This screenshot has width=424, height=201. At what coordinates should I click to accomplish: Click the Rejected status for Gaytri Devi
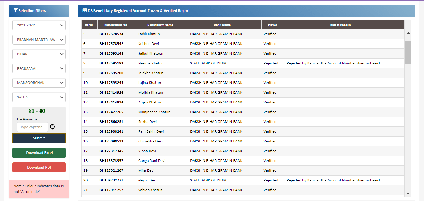coord(271,180)
